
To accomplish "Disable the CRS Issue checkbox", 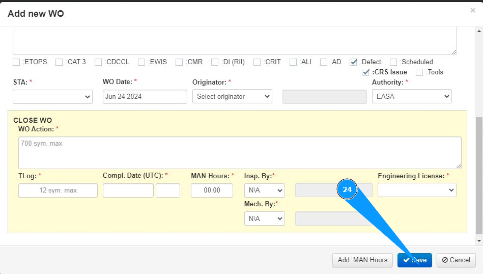I will click(x=365, y=72).
